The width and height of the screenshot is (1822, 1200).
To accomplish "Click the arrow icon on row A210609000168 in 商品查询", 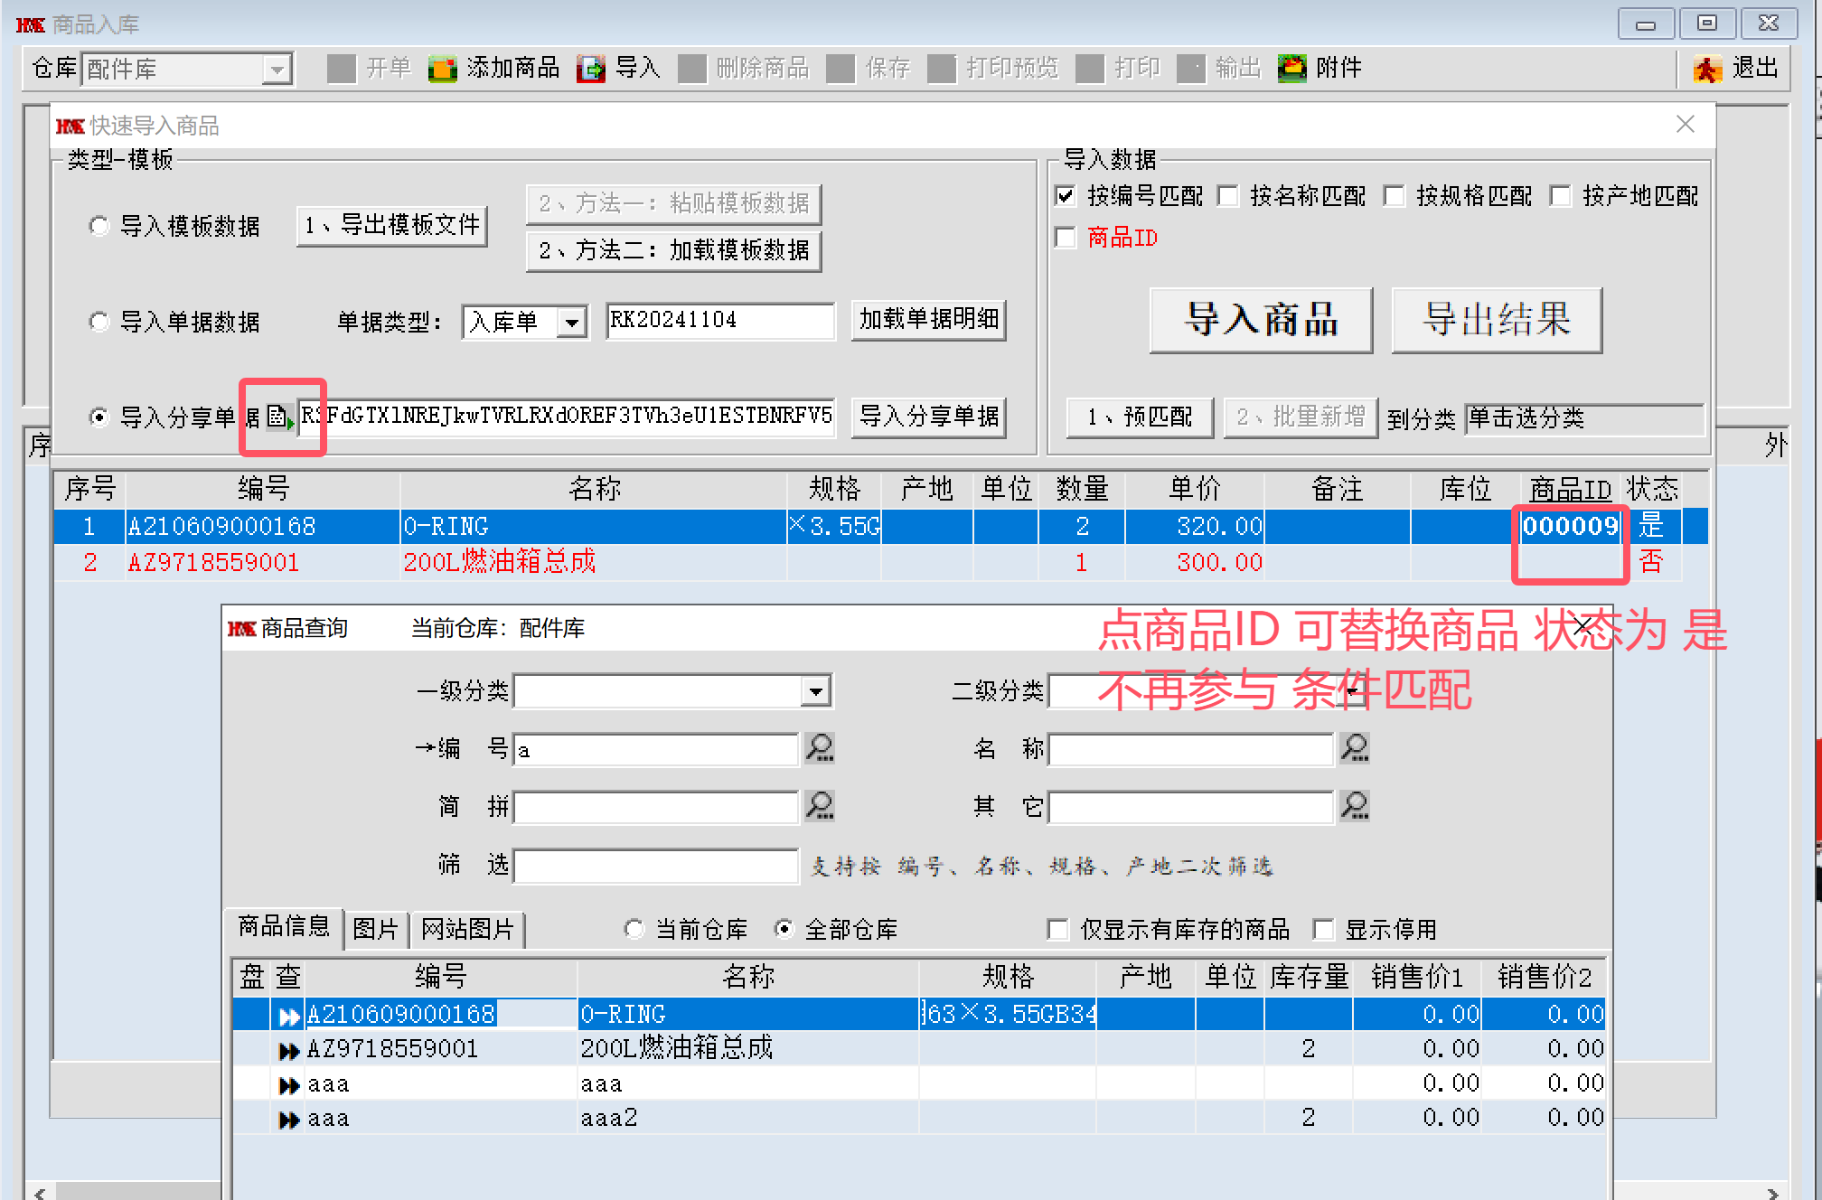I will pyautogui.click(x=289, y=1017).
